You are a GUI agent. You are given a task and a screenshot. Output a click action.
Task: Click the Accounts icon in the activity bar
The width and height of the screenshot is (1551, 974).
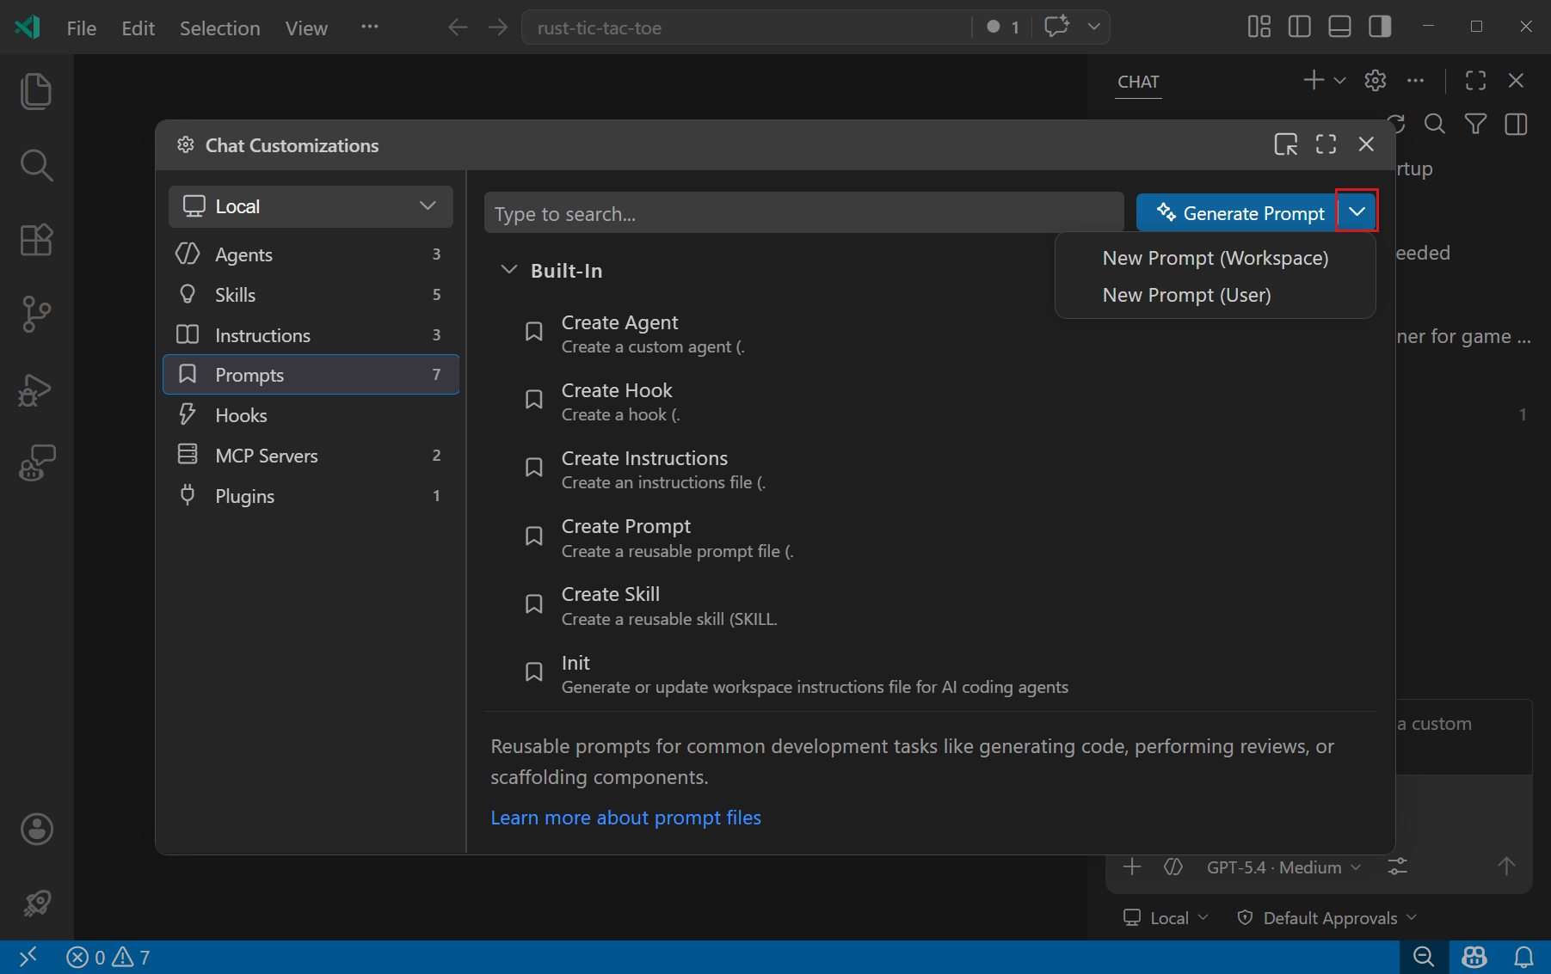tap(36, 830)
